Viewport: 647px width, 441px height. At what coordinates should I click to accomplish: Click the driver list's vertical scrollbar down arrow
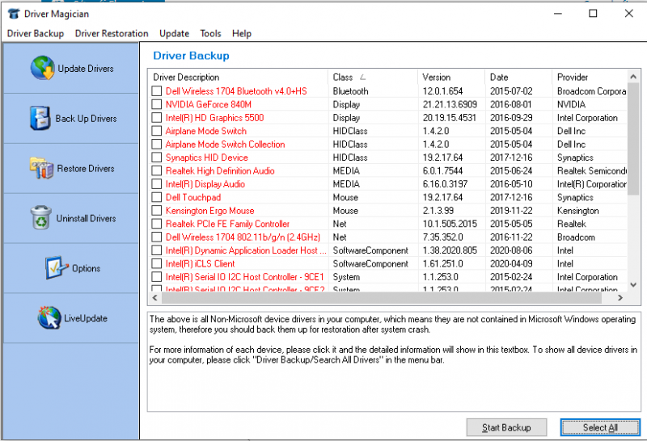pyautogui.click(x=634, y=287)
